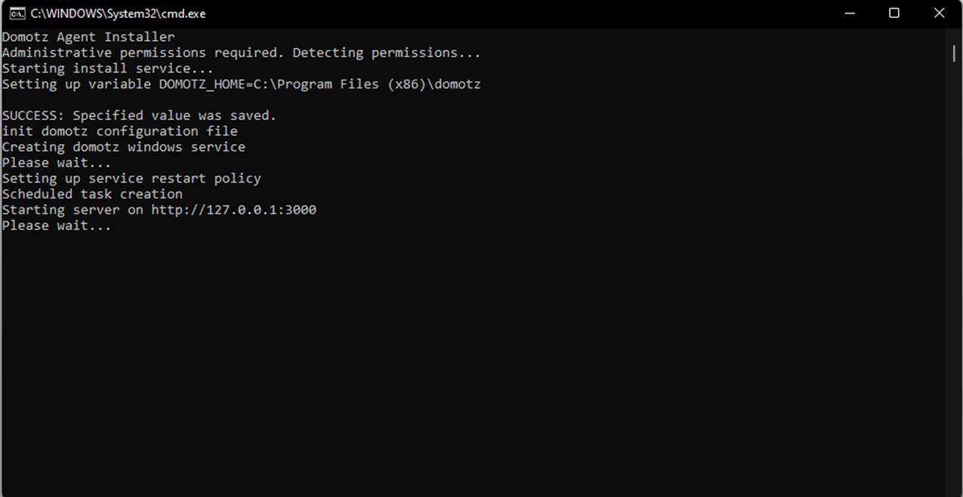This screenshot has height=497, width=963.
Task: Click the Domotz Agent Installer heading
Action: click(x=87, y=36)
